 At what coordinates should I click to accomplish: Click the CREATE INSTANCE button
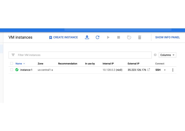click(63, 37)
